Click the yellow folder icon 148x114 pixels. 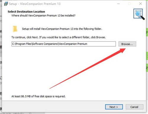[x=15, y=29]
